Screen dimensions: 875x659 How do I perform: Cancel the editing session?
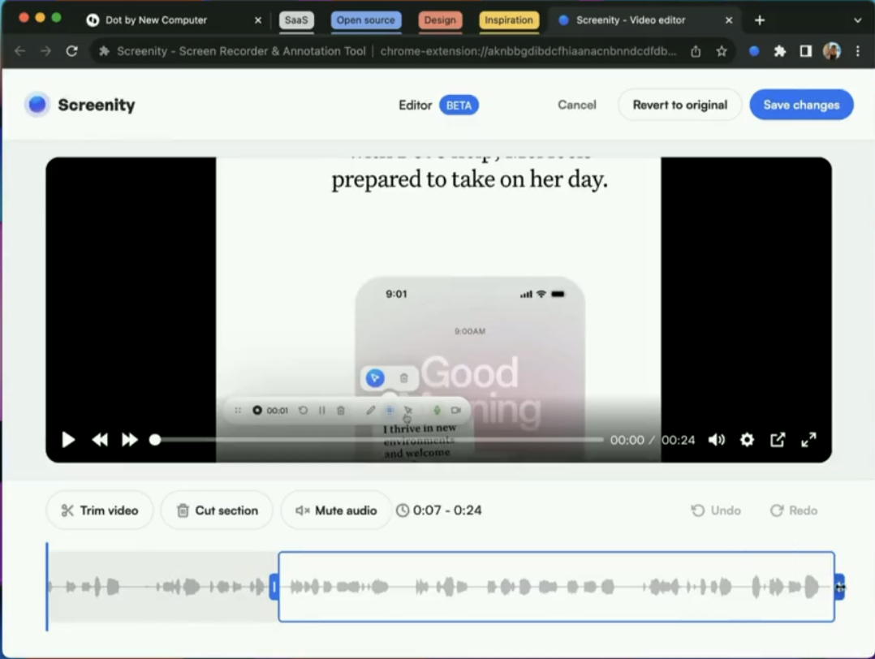point(577,105)
